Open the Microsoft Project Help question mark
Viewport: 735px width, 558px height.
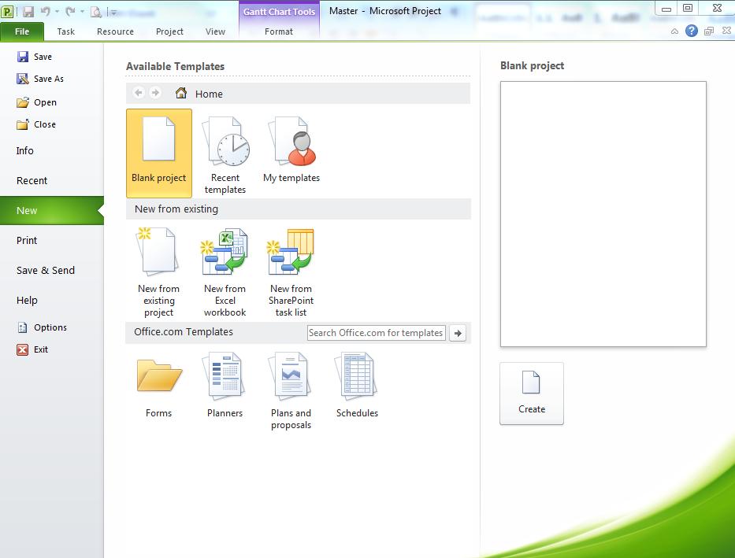tap(692, 31)
